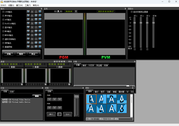179x126 pixels.
Task: Click the stop icon in 声卡输出 row
Action: coord(32,16)
